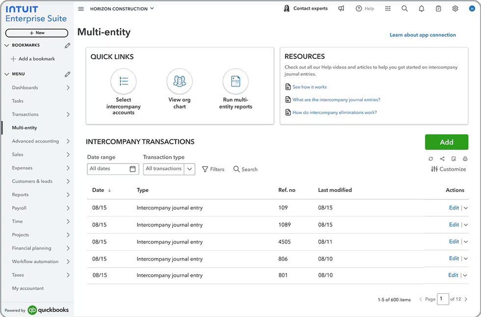Open the Transaction type dropdown

[190, 169]
